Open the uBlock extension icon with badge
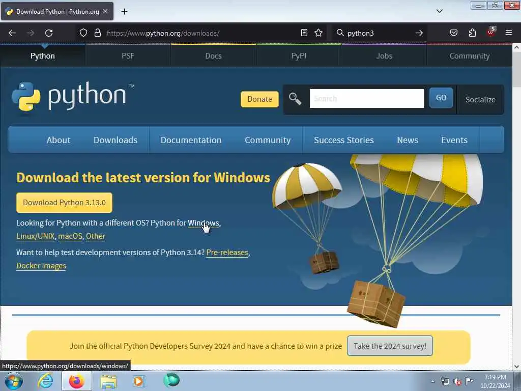Image resolution: width=521 pixels, height=391 pixels. [491, 32]
